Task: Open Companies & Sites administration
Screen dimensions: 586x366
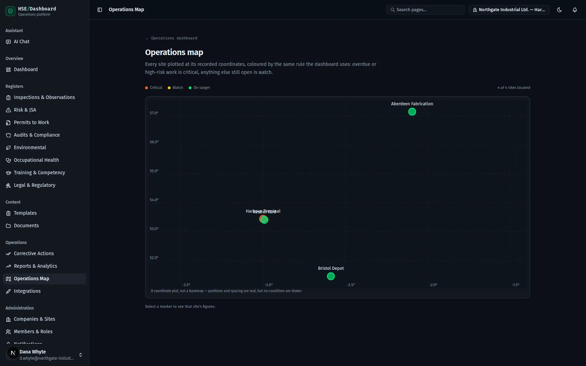Action: click(x=44, y=319)
